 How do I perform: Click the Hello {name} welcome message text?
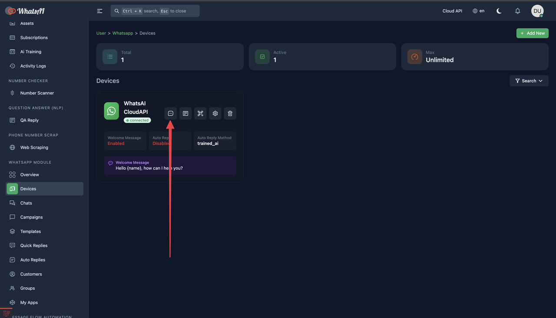pyautogui.click(x=149, y=168)
